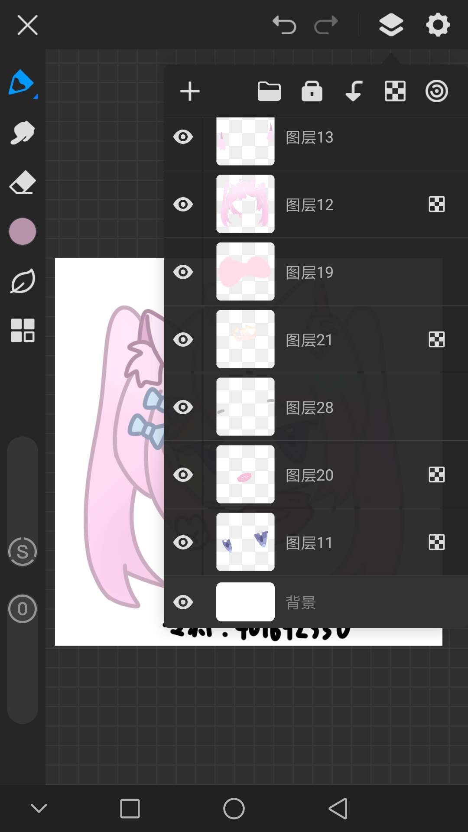
Task: Collapse the layers panel via layers icon
Action: click(x=391, y=25)
